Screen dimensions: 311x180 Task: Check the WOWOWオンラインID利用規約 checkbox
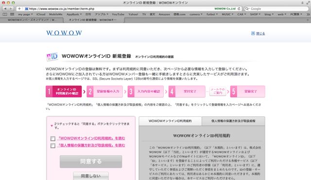coord(53,138)
